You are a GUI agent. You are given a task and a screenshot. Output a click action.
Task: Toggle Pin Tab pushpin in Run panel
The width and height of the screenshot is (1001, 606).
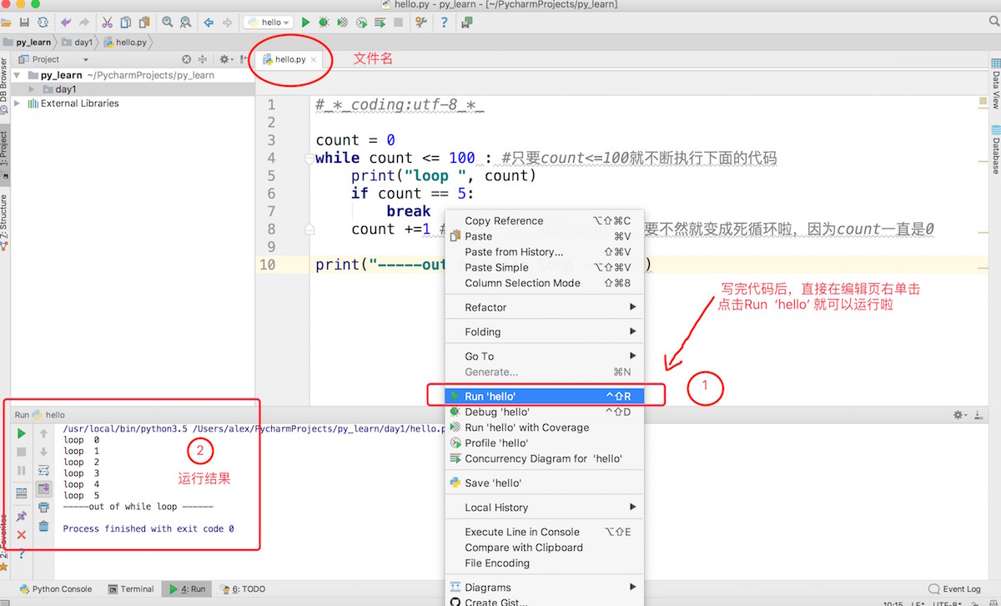coord(22,517)
